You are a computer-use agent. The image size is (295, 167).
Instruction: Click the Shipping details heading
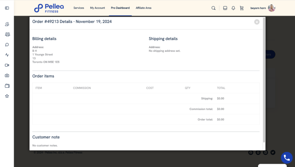[163, 38]
